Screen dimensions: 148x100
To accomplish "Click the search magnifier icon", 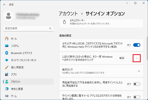I will (50, 28).
